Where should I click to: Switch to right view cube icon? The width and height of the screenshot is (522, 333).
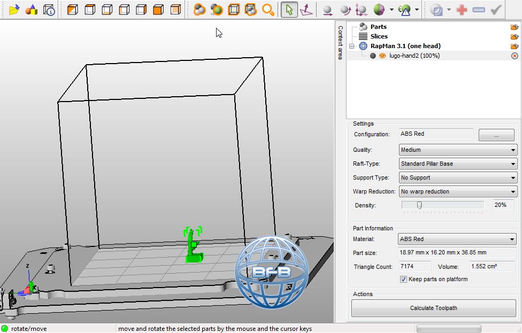141,10
